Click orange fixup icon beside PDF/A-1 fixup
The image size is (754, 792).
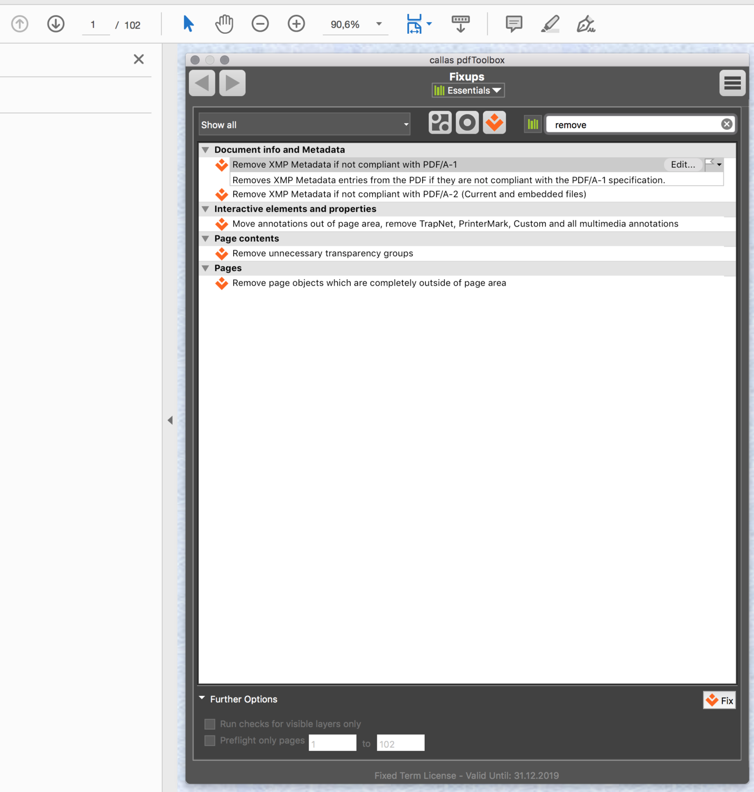pos(222,165)
